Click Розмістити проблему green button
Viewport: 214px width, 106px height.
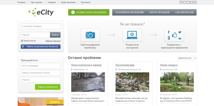[89, 12]
